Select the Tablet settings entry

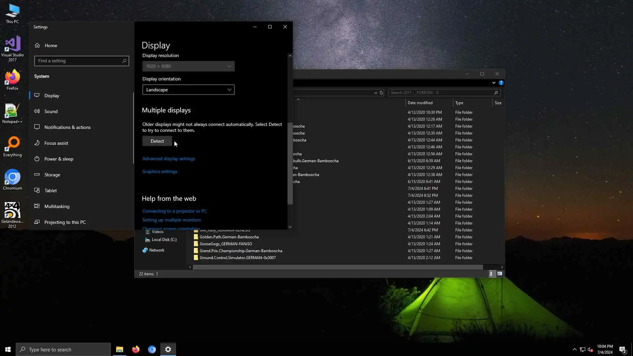pyautogui.click(x=50, y=191)
